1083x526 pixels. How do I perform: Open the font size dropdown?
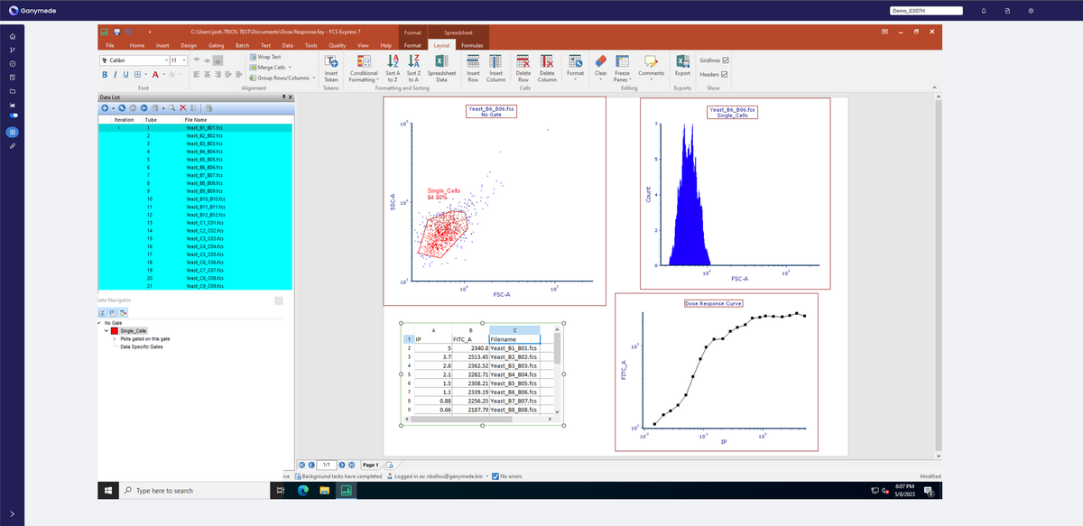pyautogui.click(x=184, y=60)
